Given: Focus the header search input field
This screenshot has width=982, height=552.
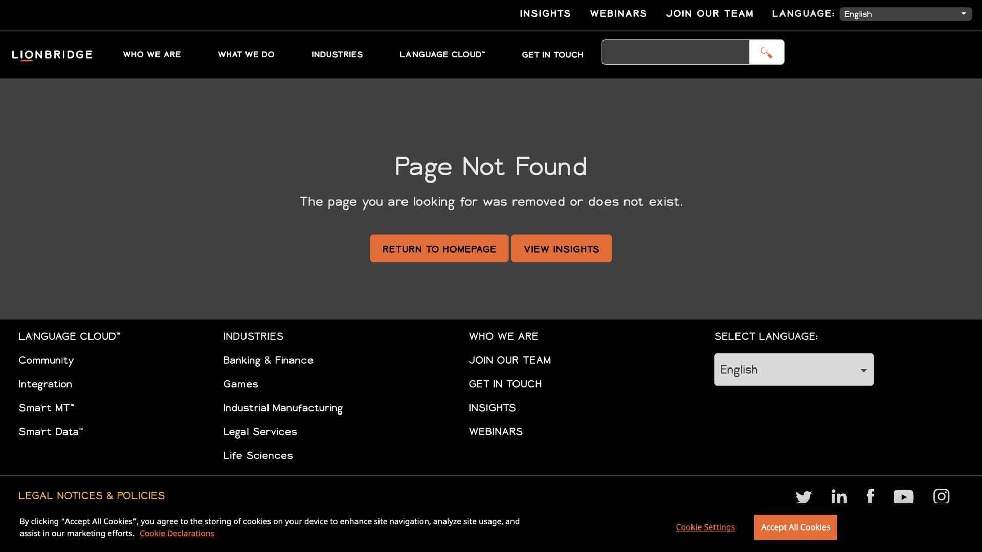Looking at the screenshot, I should 675,53.
